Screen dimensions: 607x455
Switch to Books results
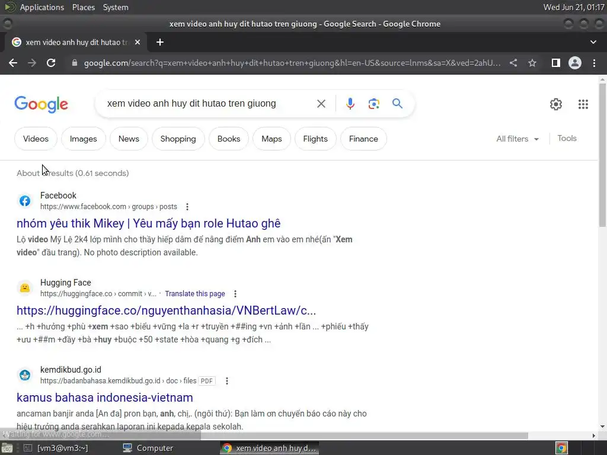pos(229,139)
